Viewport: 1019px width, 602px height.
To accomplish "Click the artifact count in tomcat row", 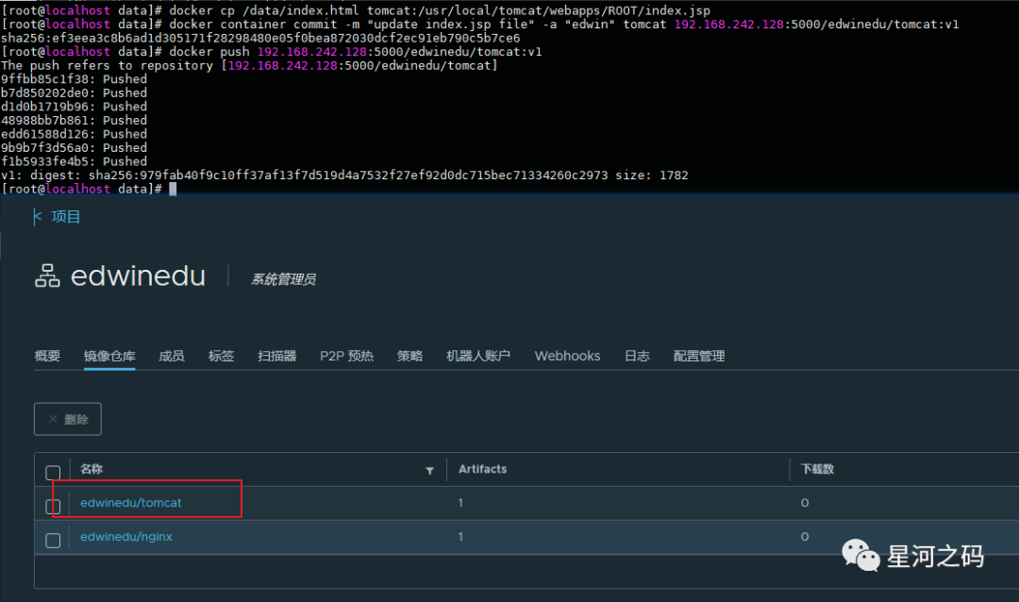I will point(460,503).
